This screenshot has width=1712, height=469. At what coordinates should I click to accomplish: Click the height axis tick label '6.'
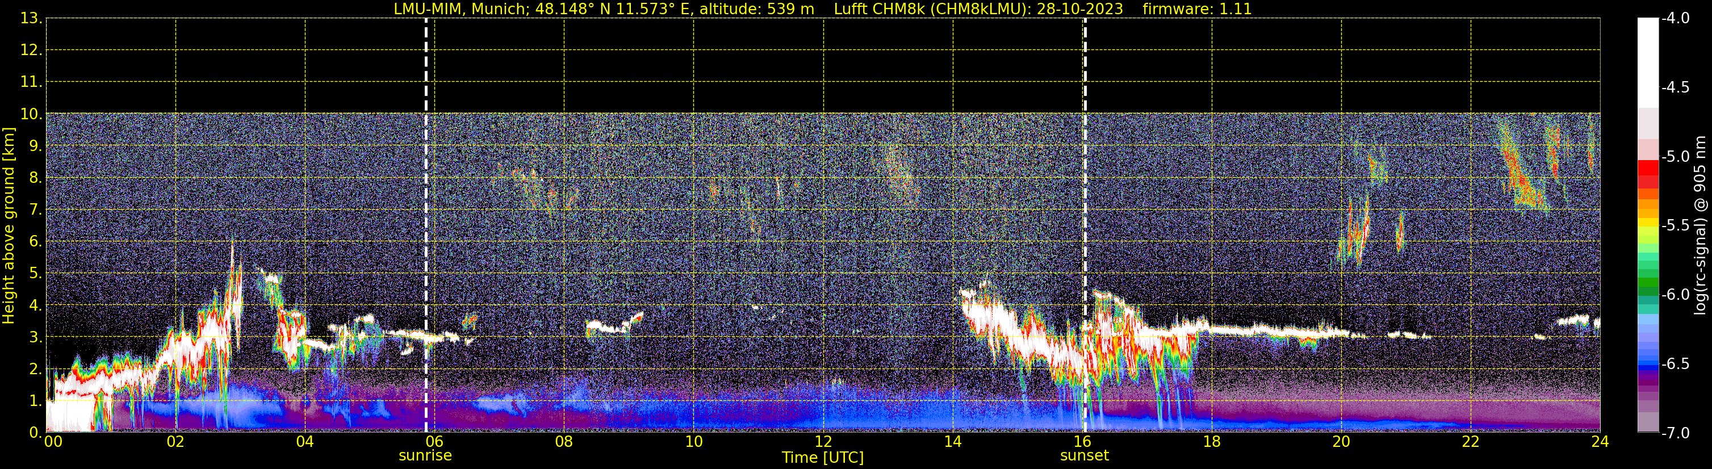pyautogui.click(x=36, y=242)
